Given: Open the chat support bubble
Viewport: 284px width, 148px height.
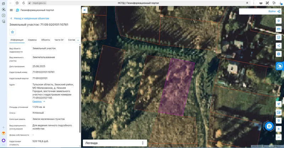Looking at the screenshot, I should [269, 126].
